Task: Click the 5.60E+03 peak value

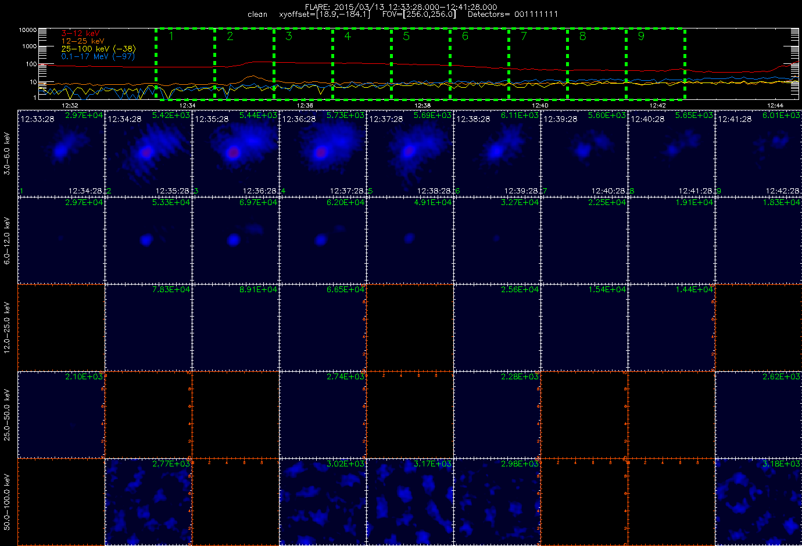Action: pyautogui.click(x=607, y=116)
